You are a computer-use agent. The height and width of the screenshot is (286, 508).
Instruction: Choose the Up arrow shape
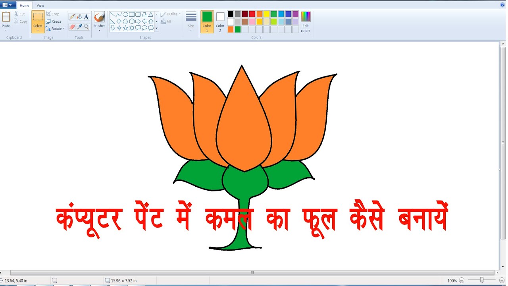point(151,21)
